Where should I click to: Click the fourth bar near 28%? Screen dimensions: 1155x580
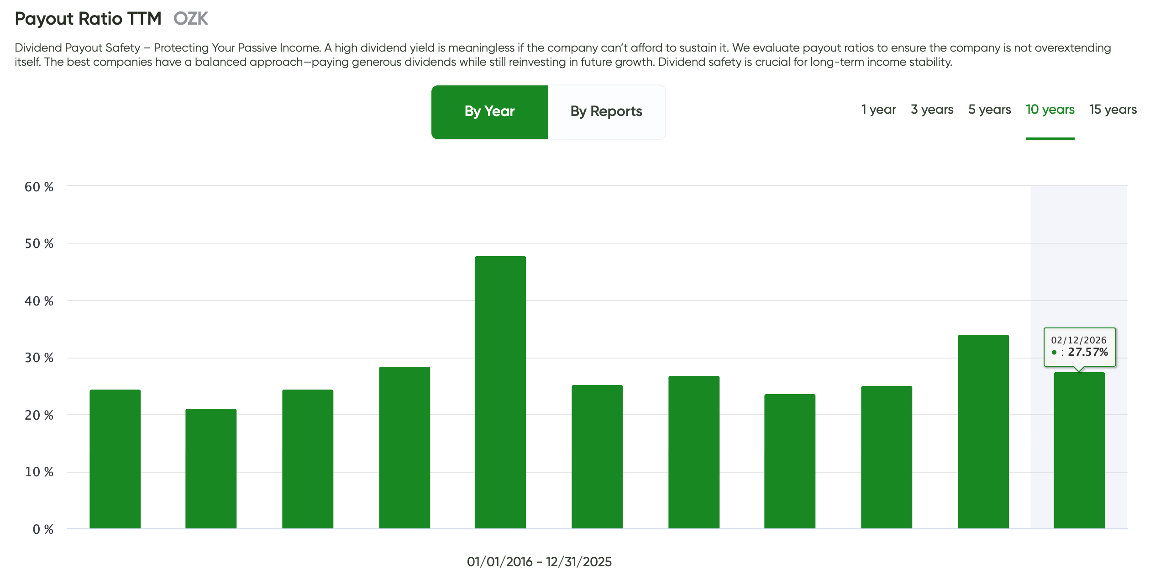point(404,448)
